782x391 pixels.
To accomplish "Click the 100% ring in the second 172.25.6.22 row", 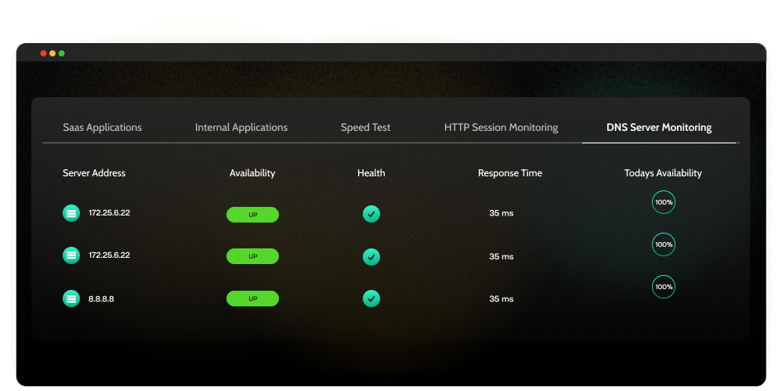I will (664, 244).
